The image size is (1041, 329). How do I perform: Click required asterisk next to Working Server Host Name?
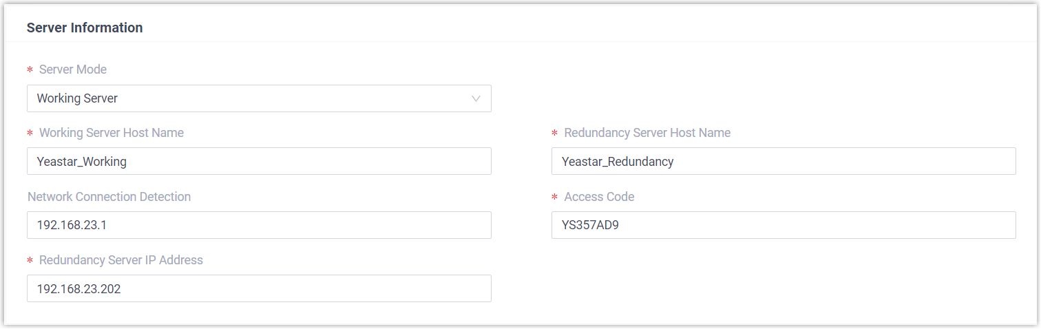click(x=30, y=134)
